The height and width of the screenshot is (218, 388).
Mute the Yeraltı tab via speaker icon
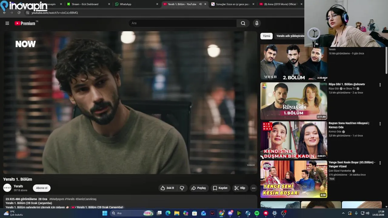pyautogui.click(x=200, y=4)
